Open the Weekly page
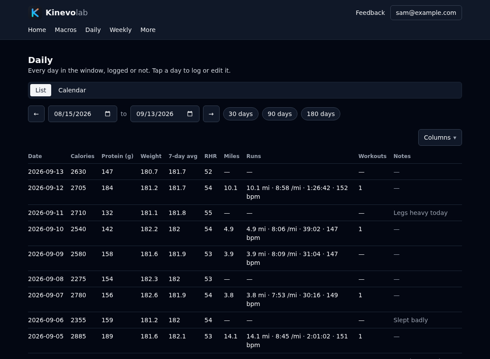490x359 pixels. [x=120, y=30]
